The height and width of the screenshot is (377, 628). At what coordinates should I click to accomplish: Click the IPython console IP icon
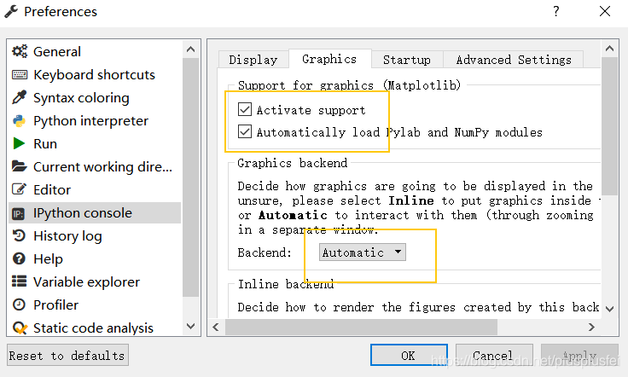click(19, 214)
